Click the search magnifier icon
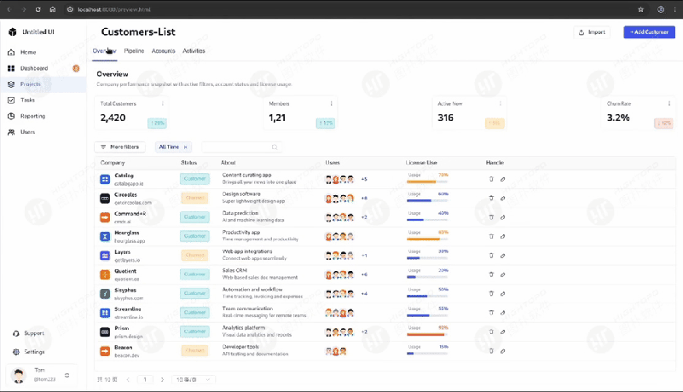 coord(275,147)
